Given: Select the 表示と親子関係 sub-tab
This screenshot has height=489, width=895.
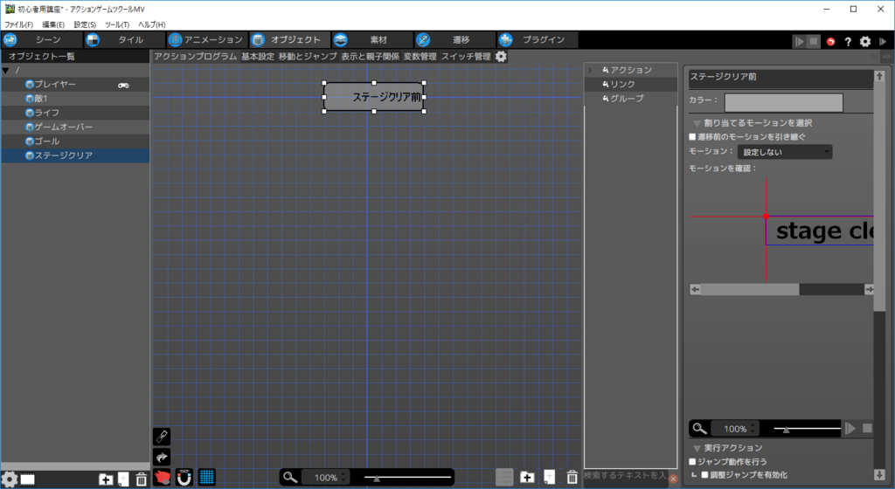Looking at the screenshot, I should 371,57.
